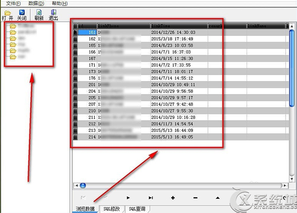297x213 pixels.
Task: Click the time cell 2014/10/27 9:42:48
Action: [x=179, y=104]
